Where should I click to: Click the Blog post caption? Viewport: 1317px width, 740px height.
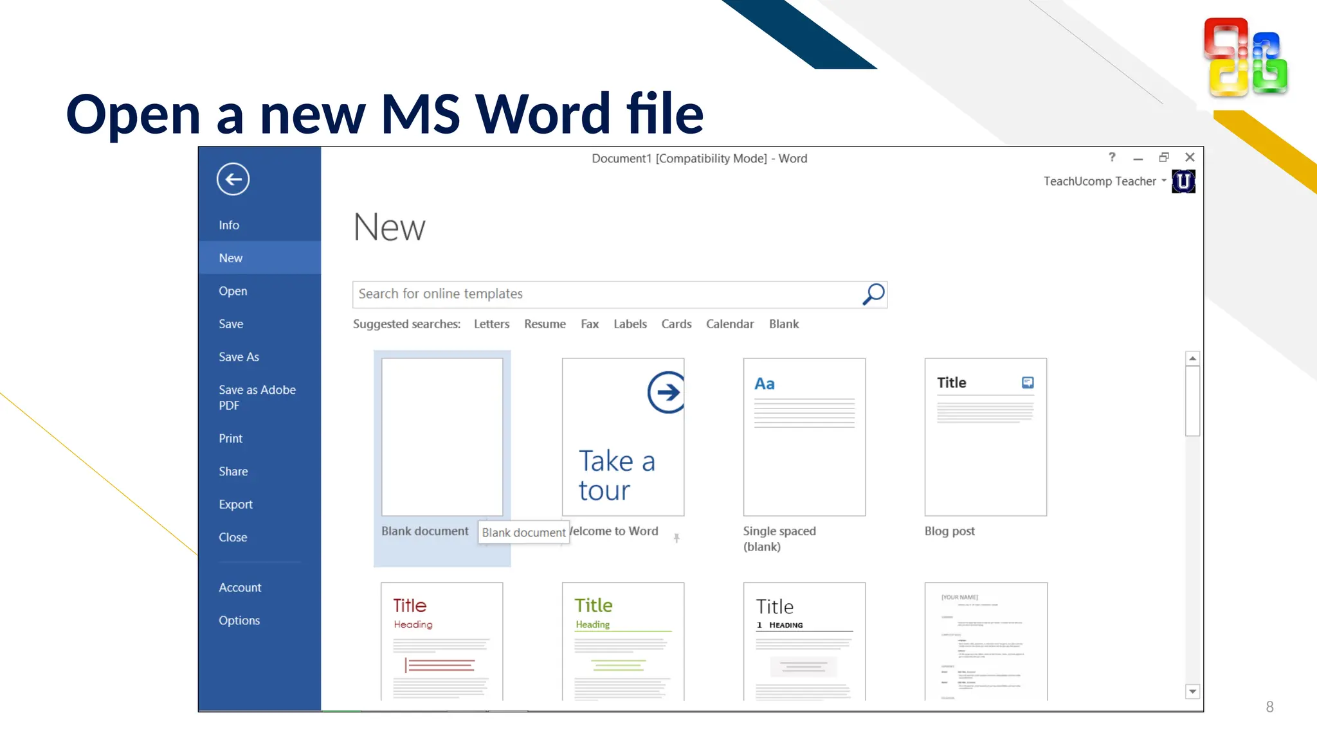pos(949,531)
